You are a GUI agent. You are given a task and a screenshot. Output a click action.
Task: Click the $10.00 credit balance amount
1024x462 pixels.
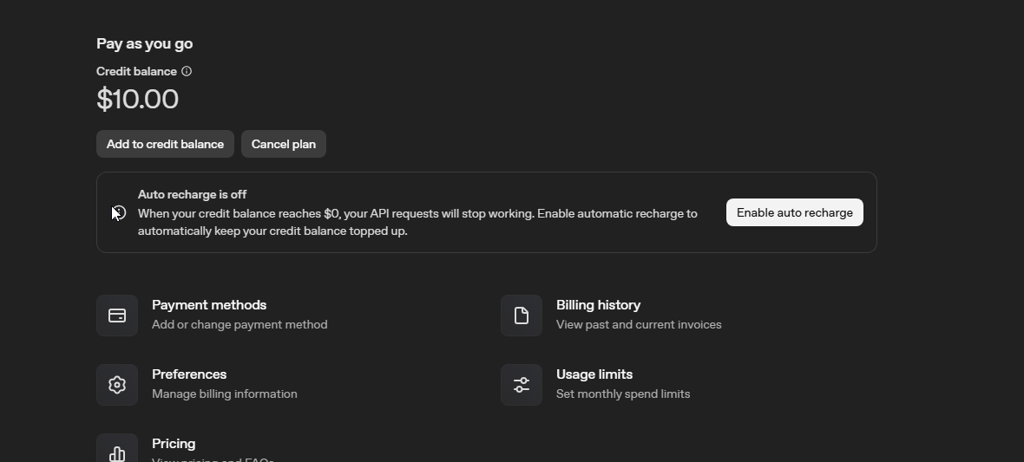138,100
